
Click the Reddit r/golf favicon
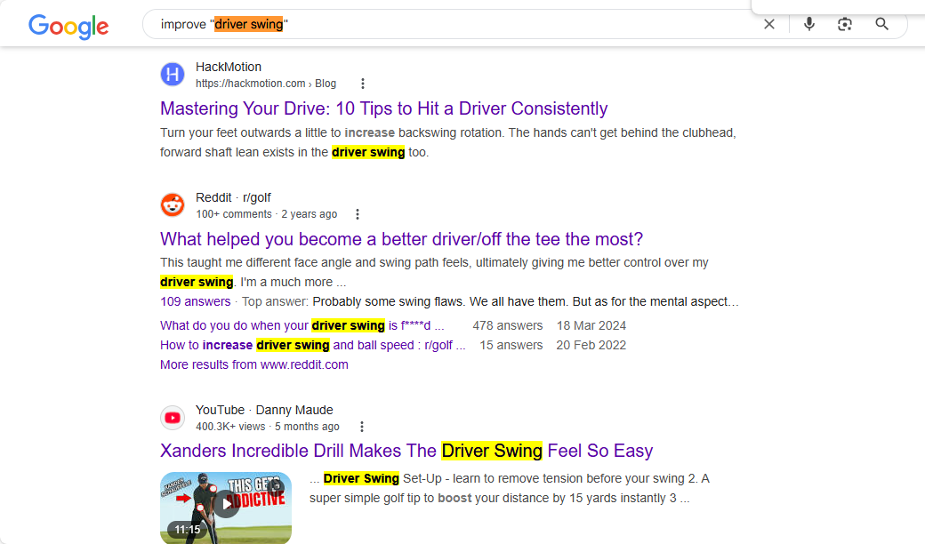pos(173,204)
